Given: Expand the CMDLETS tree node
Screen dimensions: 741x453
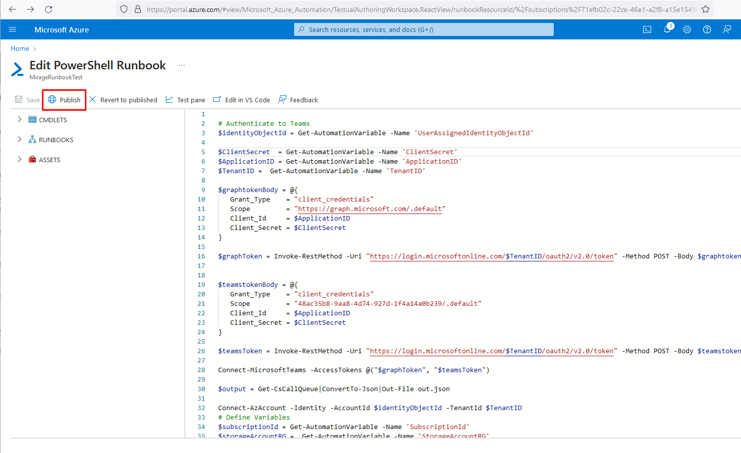Looking at the screenshot, I should click(x=19, y=119).
